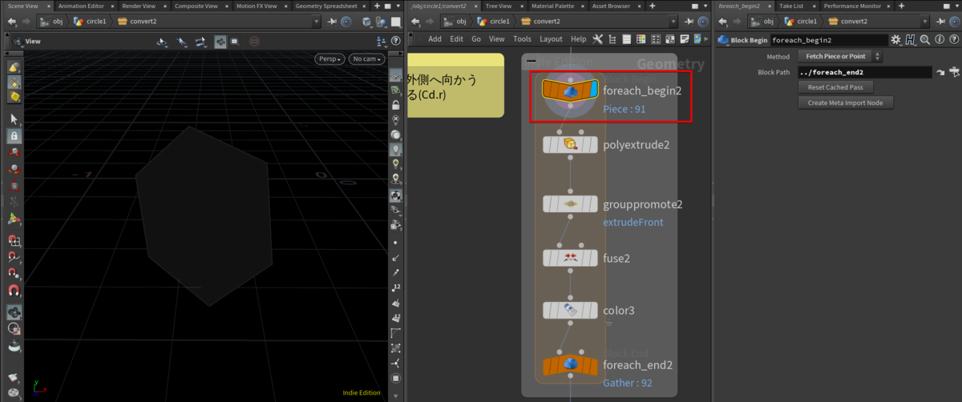Screen dimensions: 962x402
Task: Click network editor wrench settings icon
Action: pos(599,38)
